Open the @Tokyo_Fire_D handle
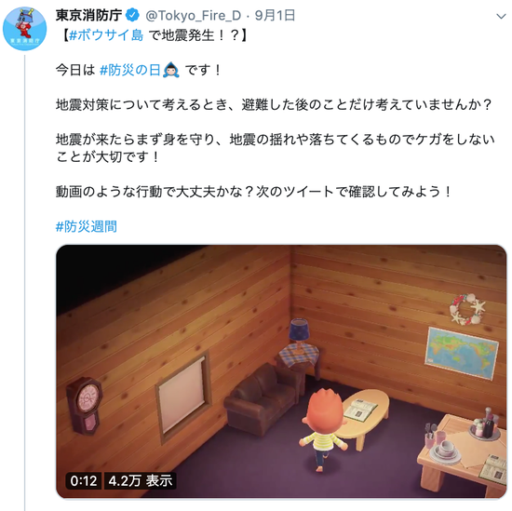This screenshot has width=512, height=511. [193, 15]
